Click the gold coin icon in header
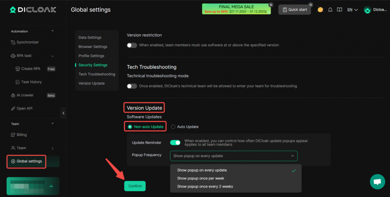The width and height of the screenshot is (390, 197). coord(320,10)
